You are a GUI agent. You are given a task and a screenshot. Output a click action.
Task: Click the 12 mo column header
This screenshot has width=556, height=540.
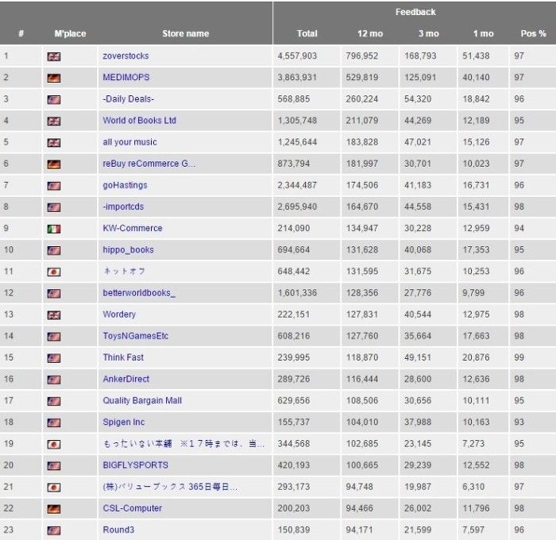tap(370, 33)
